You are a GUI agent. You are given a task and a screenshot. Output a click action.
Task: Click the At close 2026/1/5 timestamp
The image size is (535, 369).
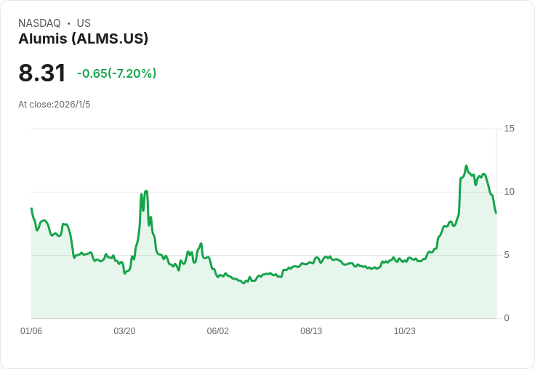[x=55, y=105]
